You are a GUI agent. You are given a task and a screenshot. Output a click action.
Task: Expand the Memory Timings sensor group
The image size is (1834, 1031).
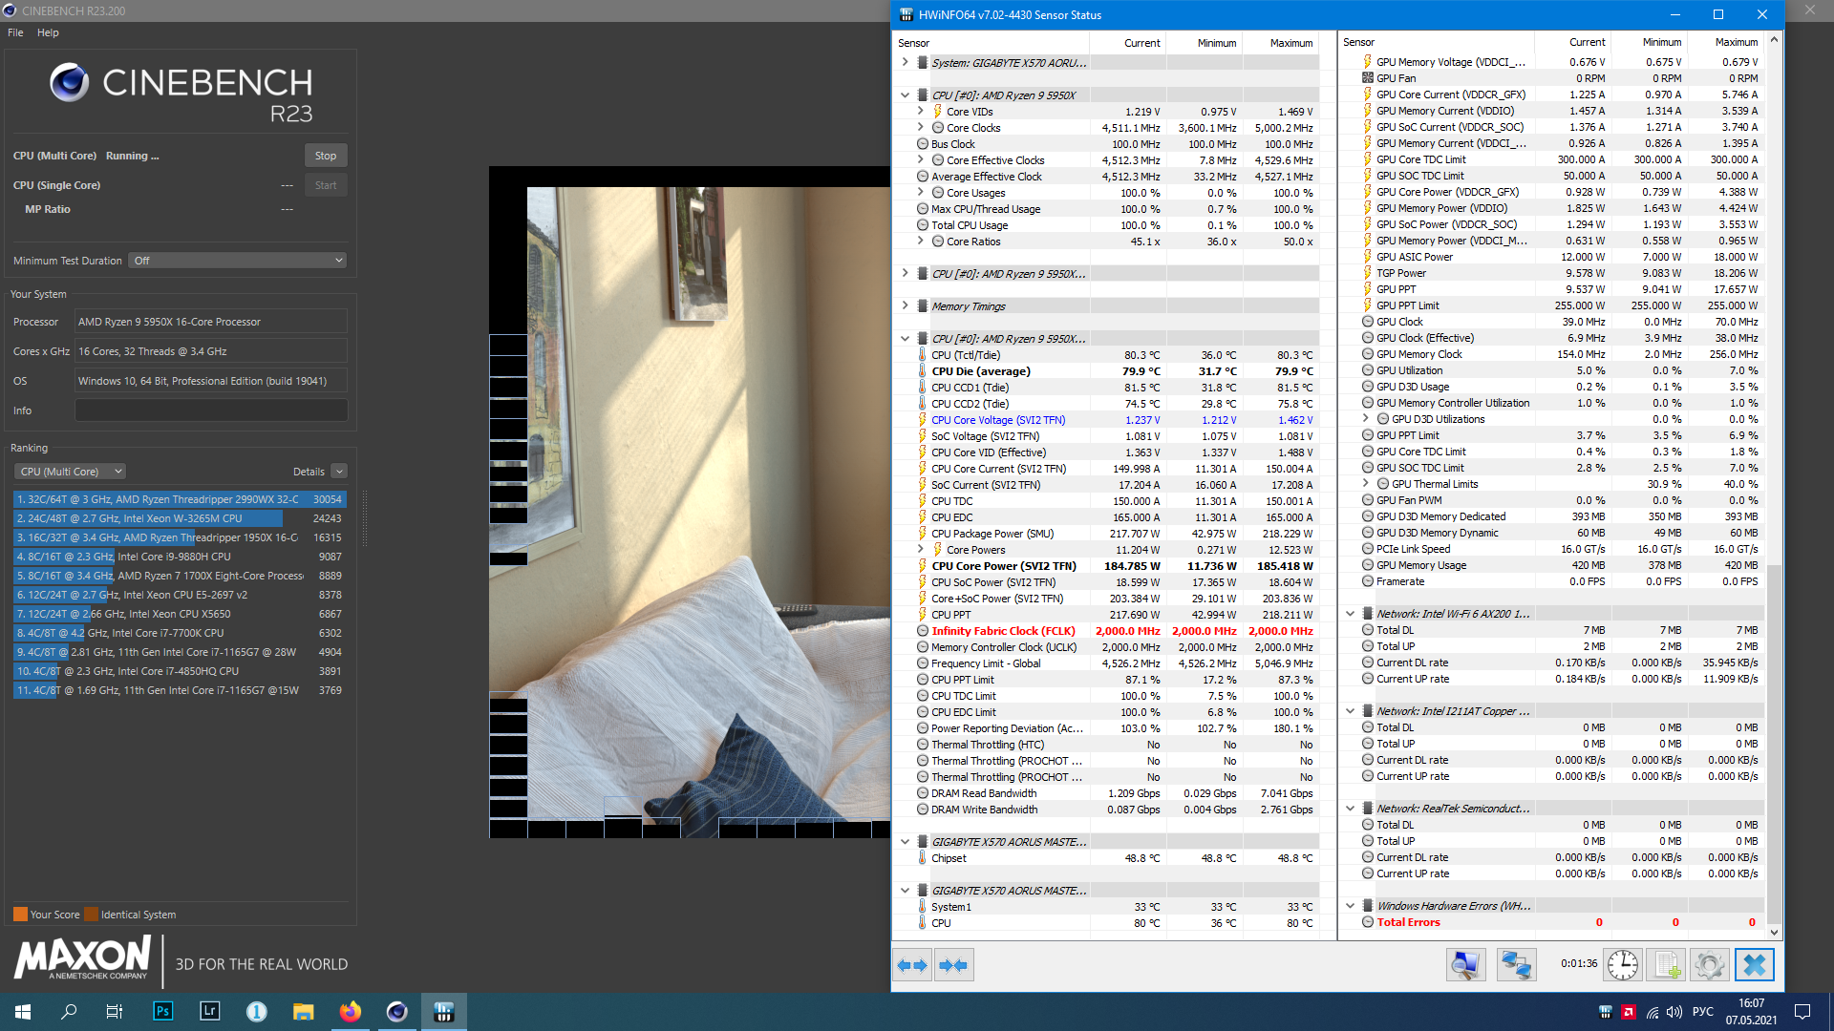(905, 306)
